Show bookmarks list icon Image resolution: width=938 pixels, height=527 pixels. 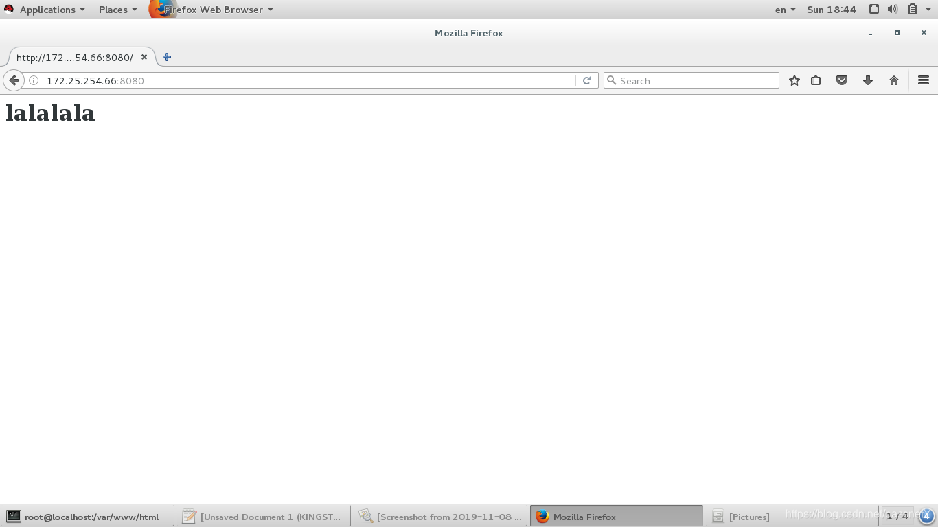coord(816,80)
